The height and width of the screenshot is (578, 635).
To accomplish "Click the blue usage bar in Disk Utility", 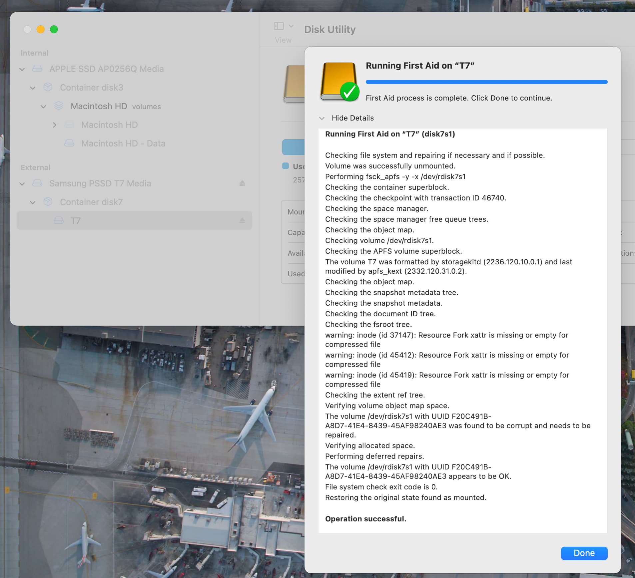I will coord(293,147).
